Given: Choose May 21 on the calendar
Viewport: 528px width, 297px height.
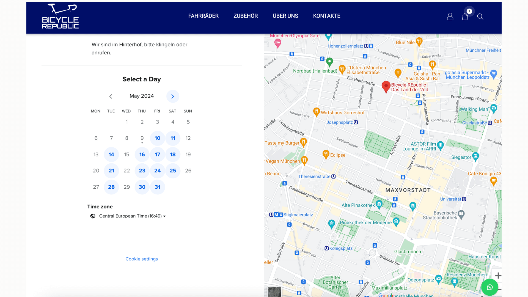Looking at the screenshot, I should (x=111, y=170).
